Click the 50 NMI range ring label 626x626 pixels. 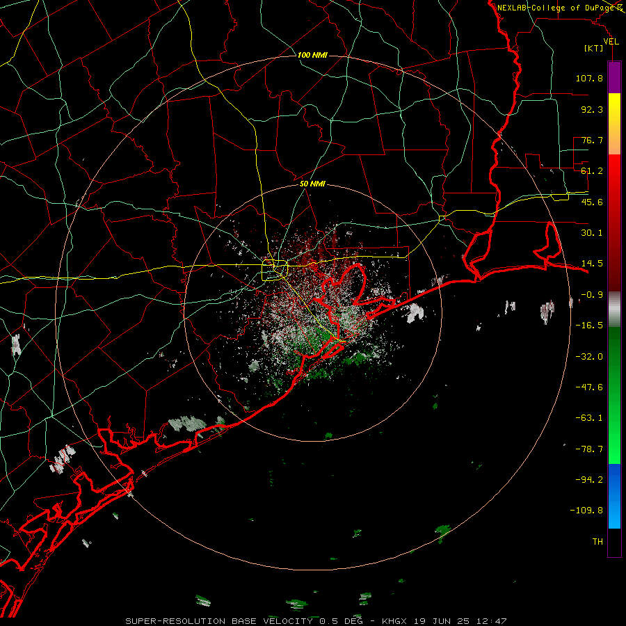[x=312, y=184]
